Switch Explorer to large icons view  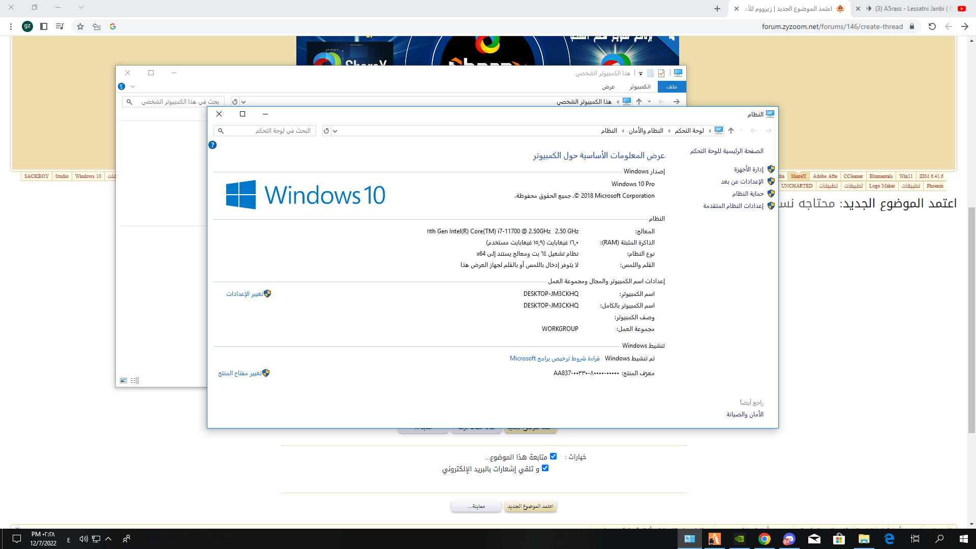[124, 380]
